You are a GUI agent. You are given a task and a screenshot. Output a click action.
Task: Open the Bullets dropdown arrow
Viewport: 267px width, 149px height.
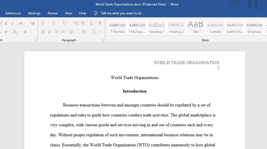coord(48,23)
